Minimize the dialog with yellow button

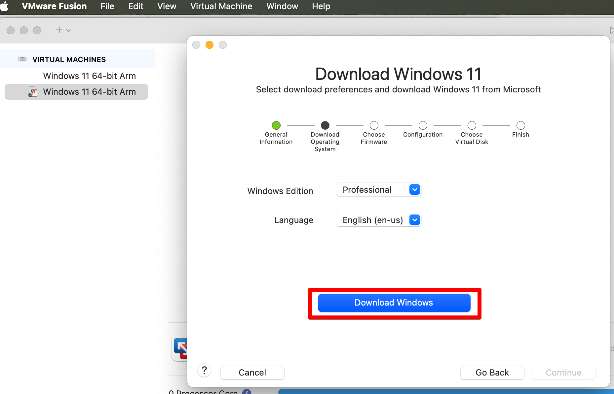click(210, 45)
